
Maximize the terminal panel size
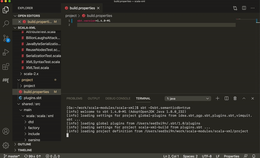click(244, 98)
